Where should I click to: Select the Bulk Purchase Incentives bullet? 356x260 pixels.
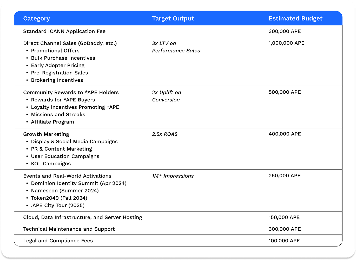click(63, 58)
